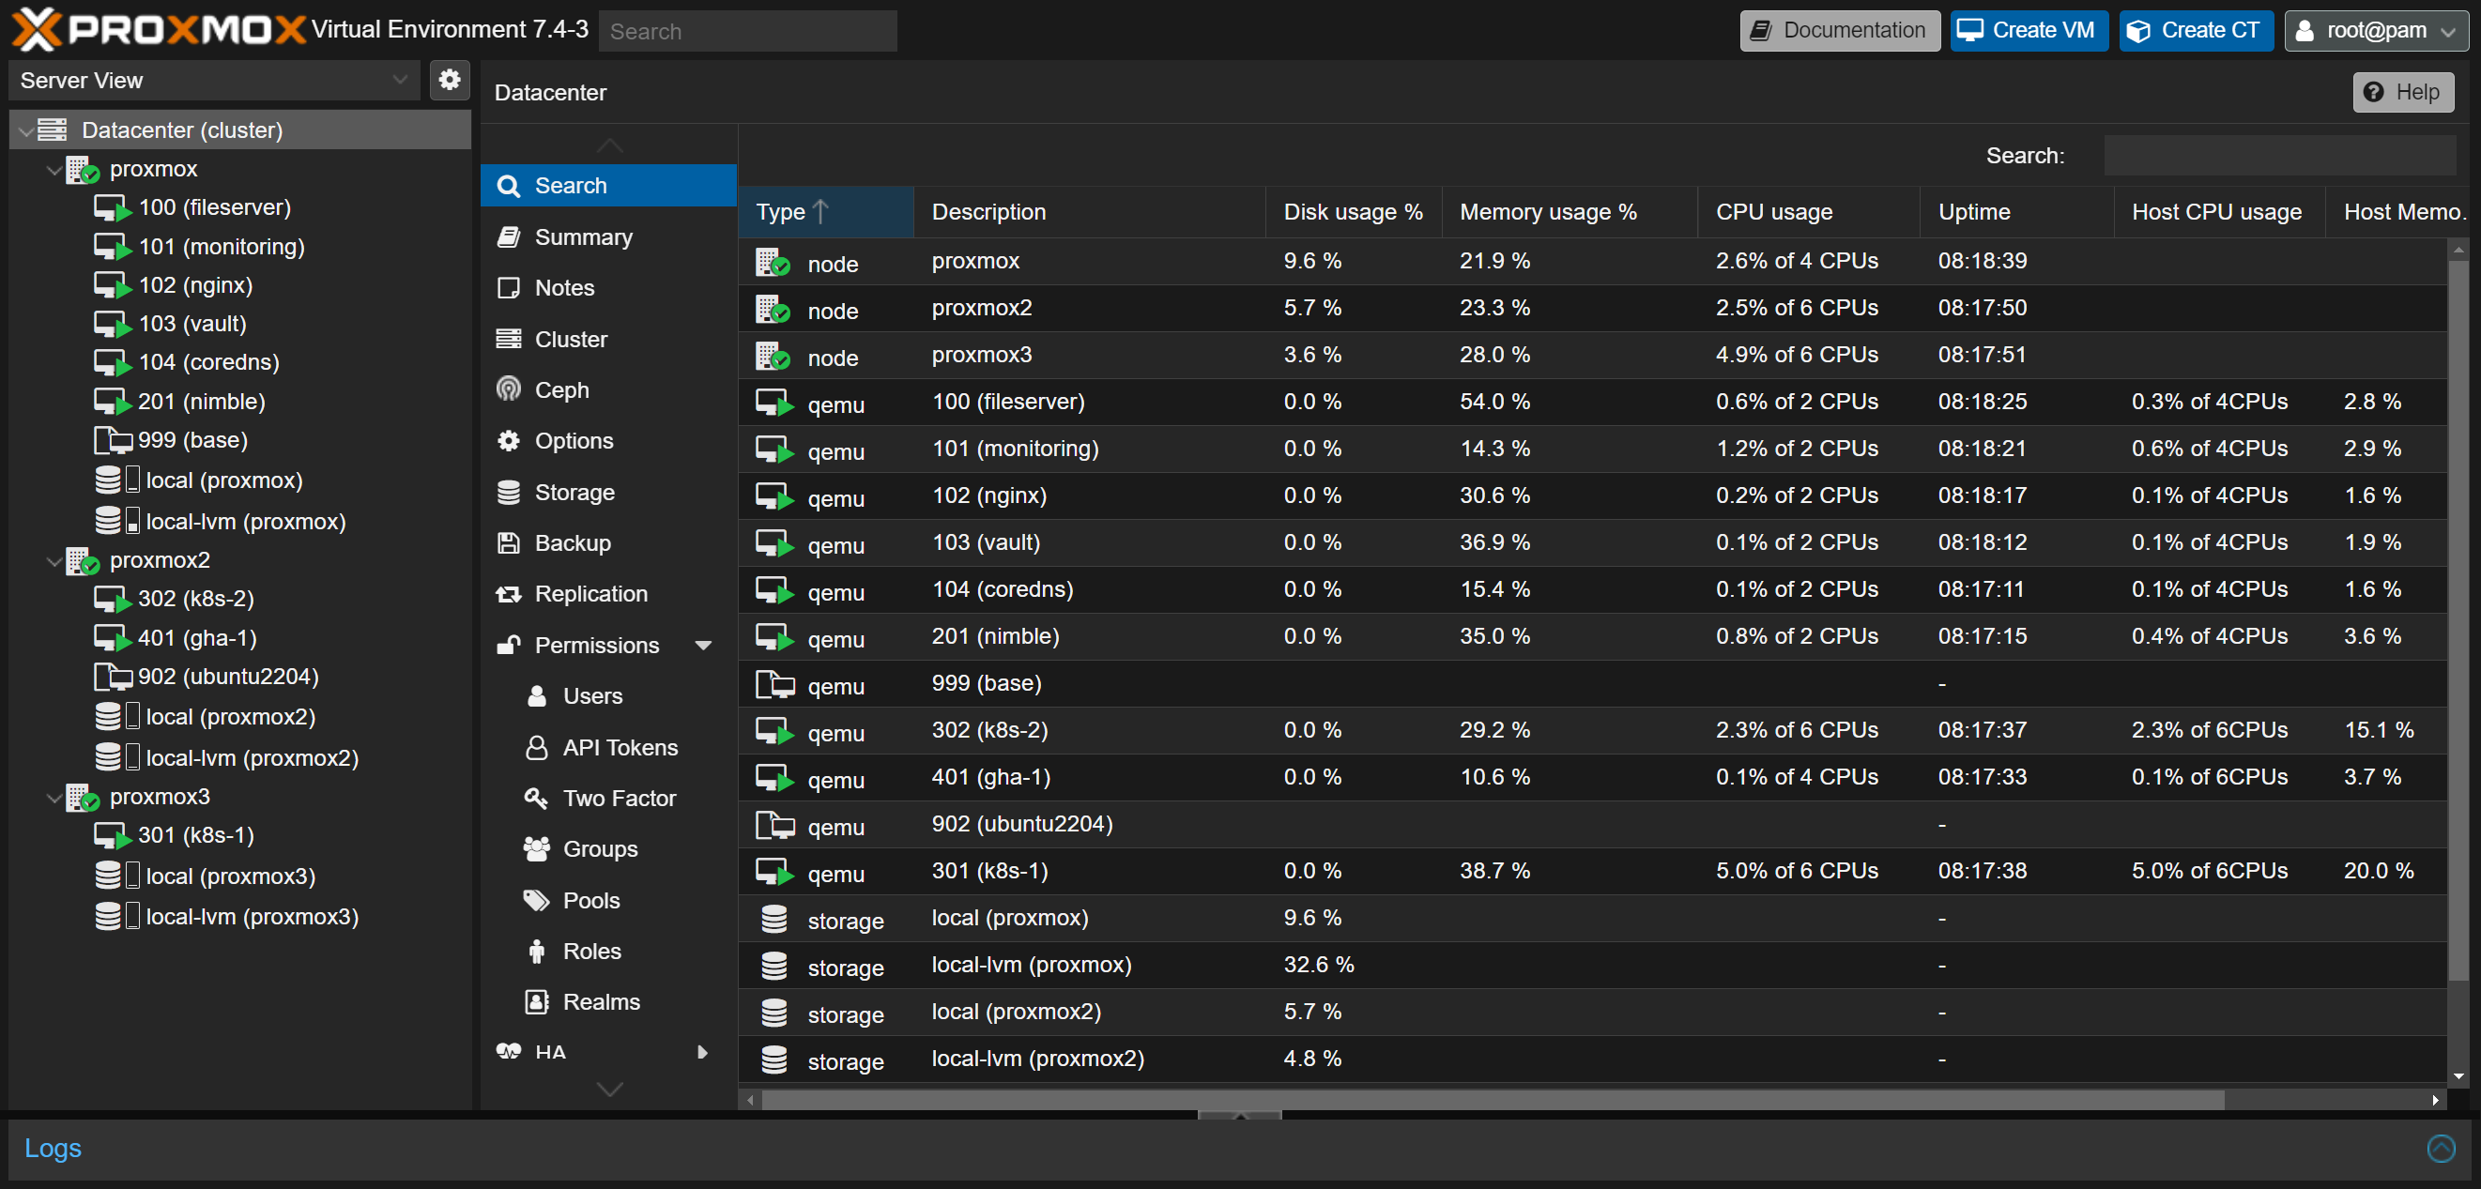Screen dimensions: 2481x1189
Task: Click the Replication arrows icon
Action: pos(509,594)
